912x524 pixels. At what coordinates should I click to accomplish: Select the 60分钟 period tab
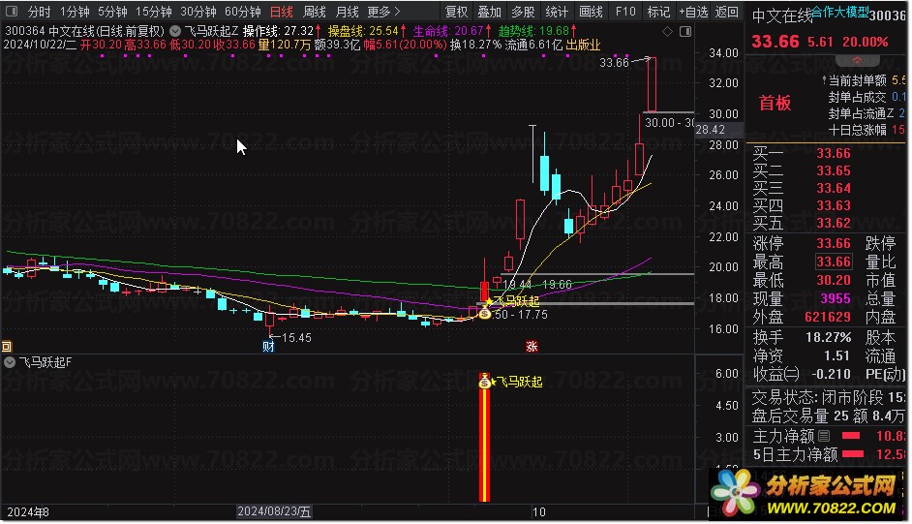(x=243, y=12)
